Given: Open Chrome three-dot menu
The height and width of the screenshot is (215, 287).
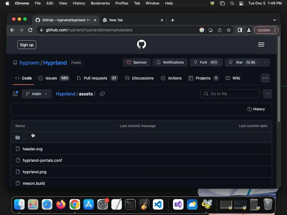Looking at the screenshot, I should click(275, 30).
